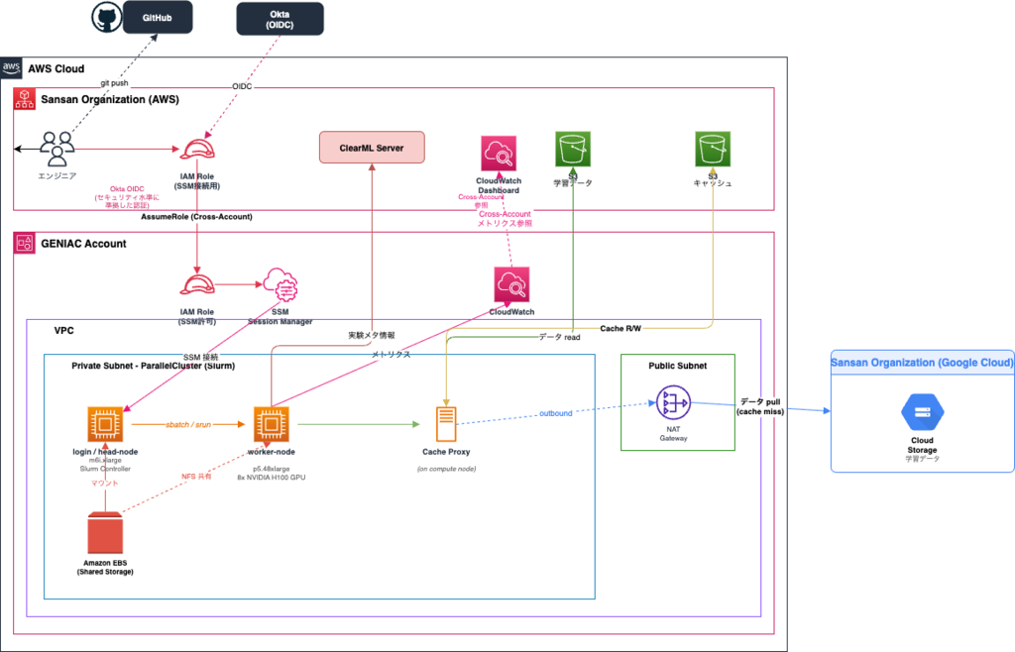The width and height of the screenshot is (1015, 652).
Task: Click the 'SSM 接続' label
Action: (x=200, y=357)
